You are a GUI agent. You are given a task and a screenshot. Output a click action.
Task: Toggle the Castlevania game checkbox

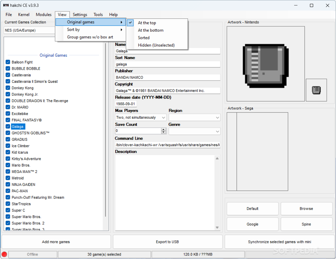(8, 75)
